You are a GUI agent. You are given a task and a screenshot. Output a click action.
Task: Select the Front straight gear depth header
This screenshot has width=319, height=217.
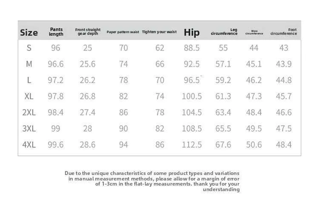(x=88, y=32)
